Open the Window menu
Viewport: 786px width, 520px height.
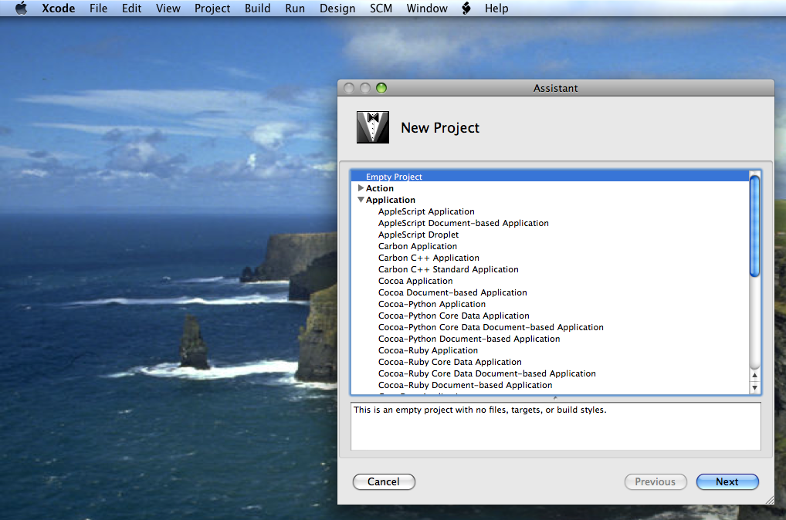tap(426, 8)
